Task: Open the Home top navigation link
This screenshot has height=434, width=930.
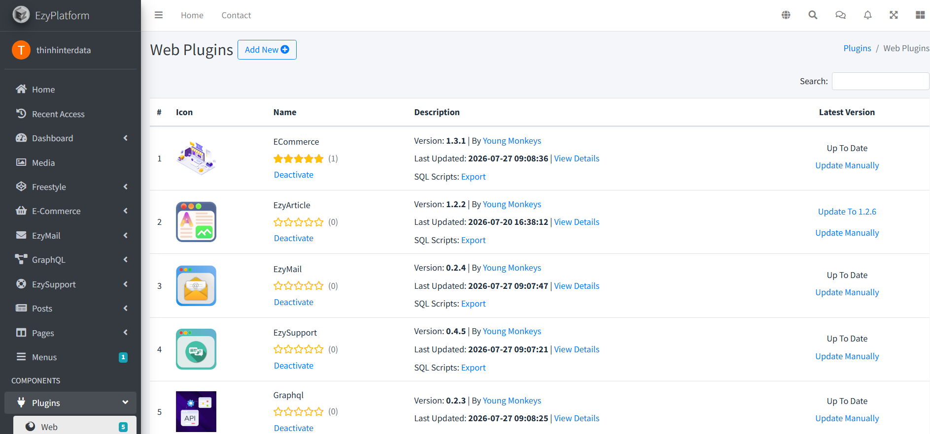Action: click(x=192, y=15)
